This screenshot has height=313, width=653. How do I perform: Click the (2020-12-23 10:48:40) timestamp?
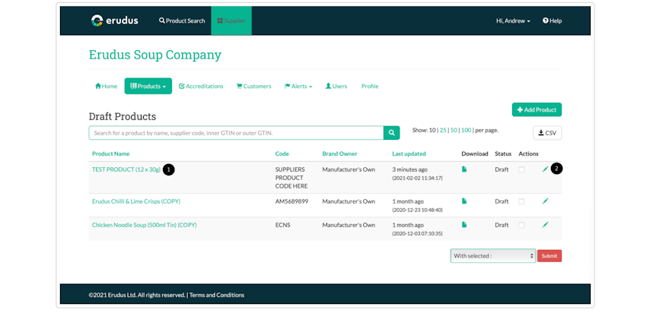pyautogui.click(x=417, y=210)
